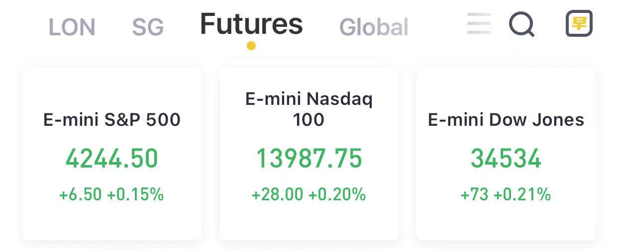Viewport: 618px width, 252px height.
Task: Open the hamburger tab list menu
Action: (x=479, y=23)
